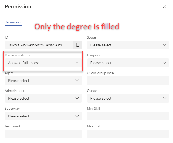Click the Queue group mask field

click(x=128, y=81)
